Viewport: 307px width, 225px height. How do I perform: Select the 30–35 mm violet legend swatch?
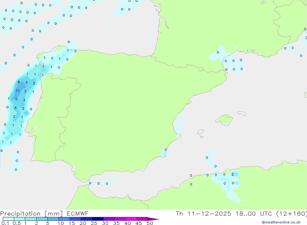(109, 219)
